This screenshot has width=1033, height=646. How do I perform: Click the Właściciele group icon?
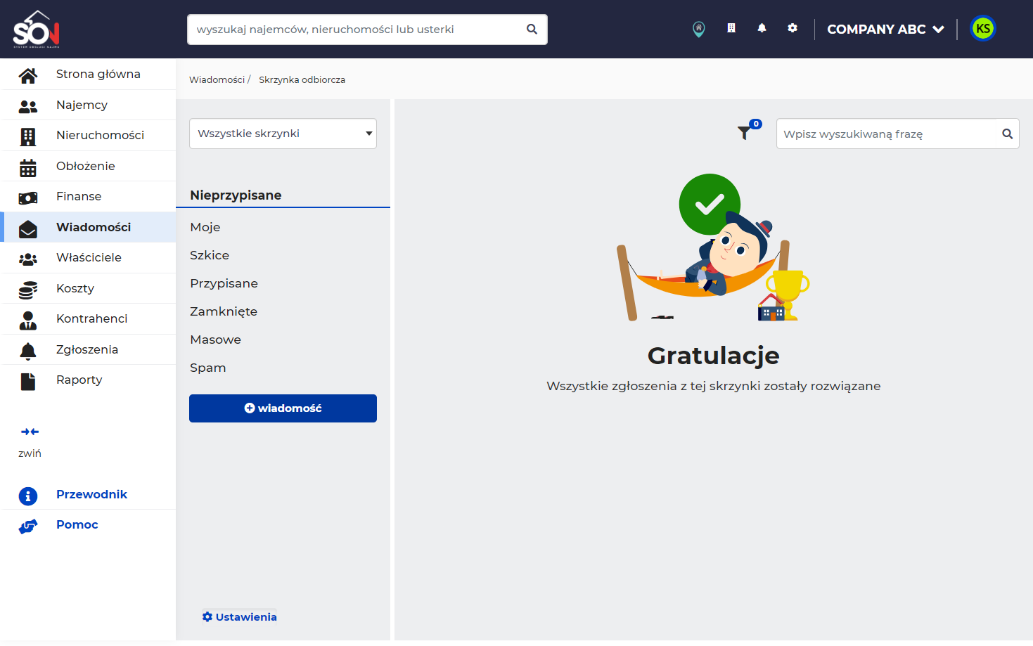(x=28, y=259)
